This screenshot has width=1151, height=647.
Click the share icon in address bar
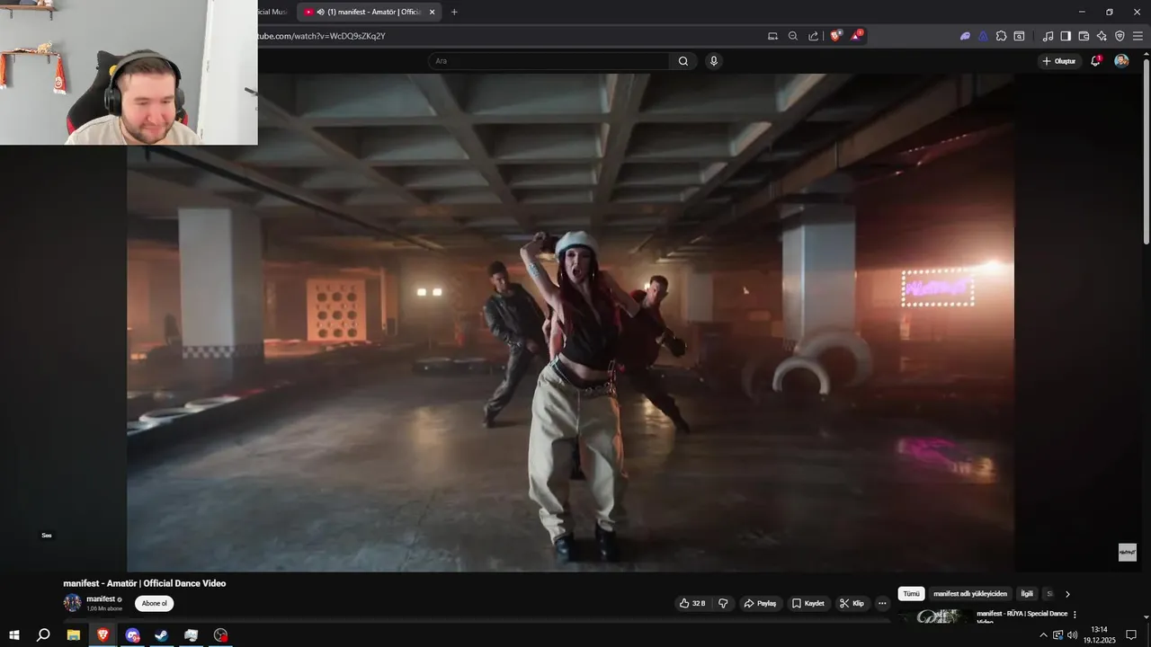[x=814, y=36]
